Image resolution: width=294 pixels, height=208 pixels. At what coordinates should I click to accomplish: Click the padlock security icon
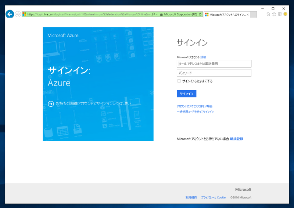(161, 14)
